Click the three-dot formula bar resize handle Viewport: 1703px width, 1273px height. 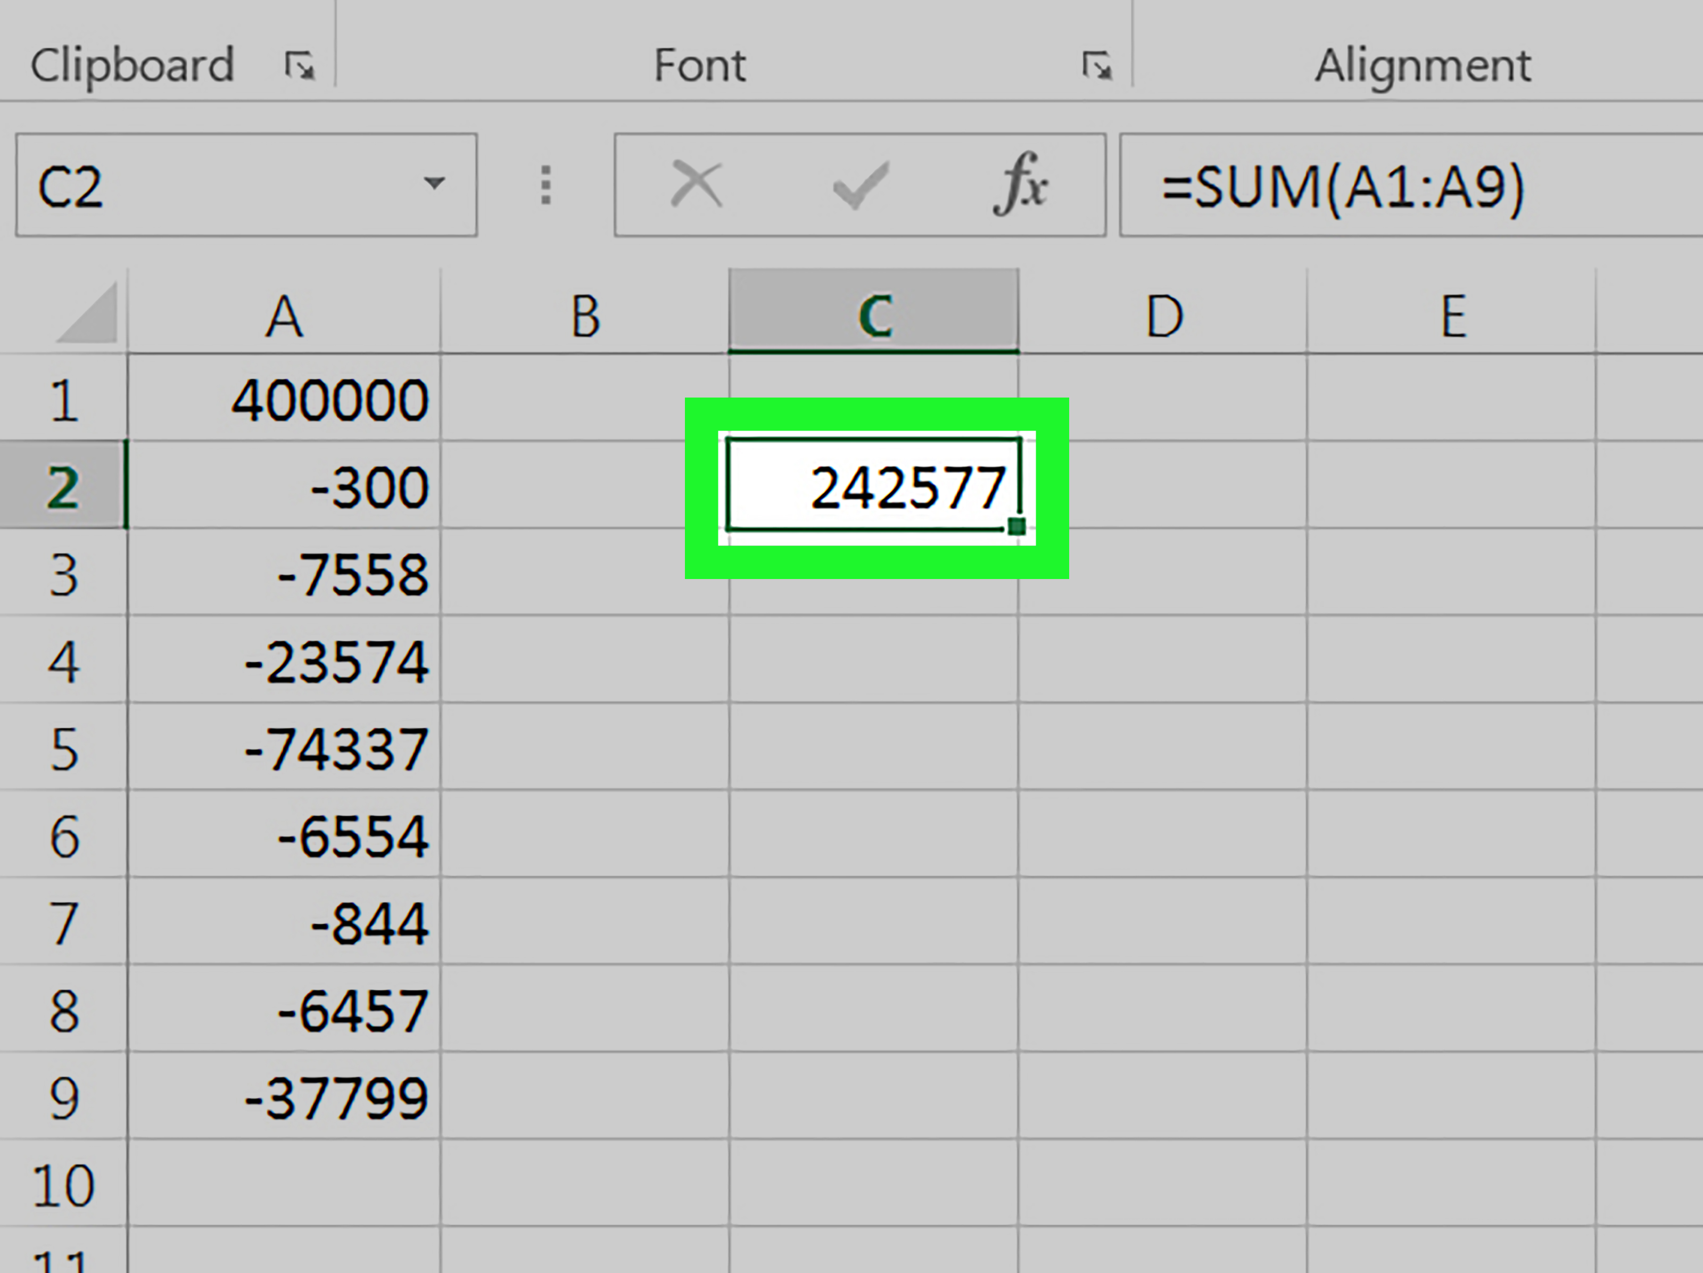click(546, 185)
